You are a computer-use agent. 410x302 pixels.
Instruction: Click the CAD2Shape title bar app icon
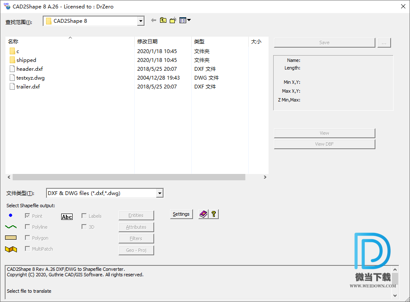pyautogui.click(x=7, y=6)
